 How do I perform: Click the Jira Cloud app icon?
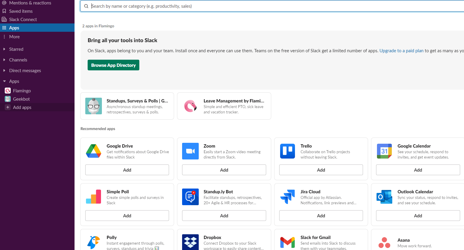click(x=287, y=197)
